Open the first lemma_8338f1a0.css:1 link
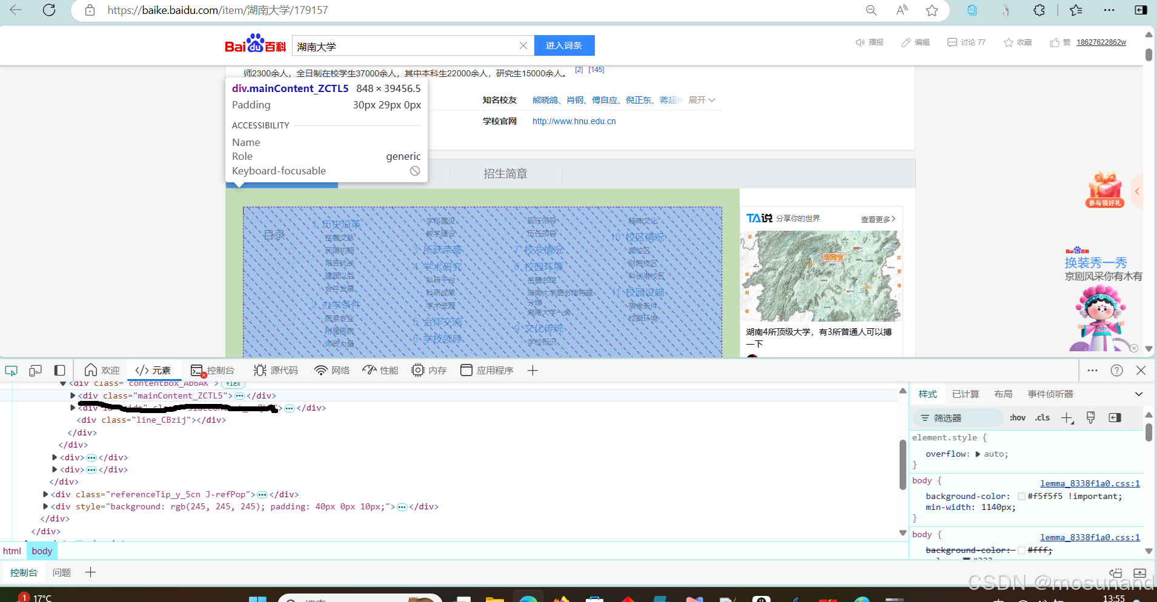This screenshot has height=602, width=1157. coord(1090,483)
